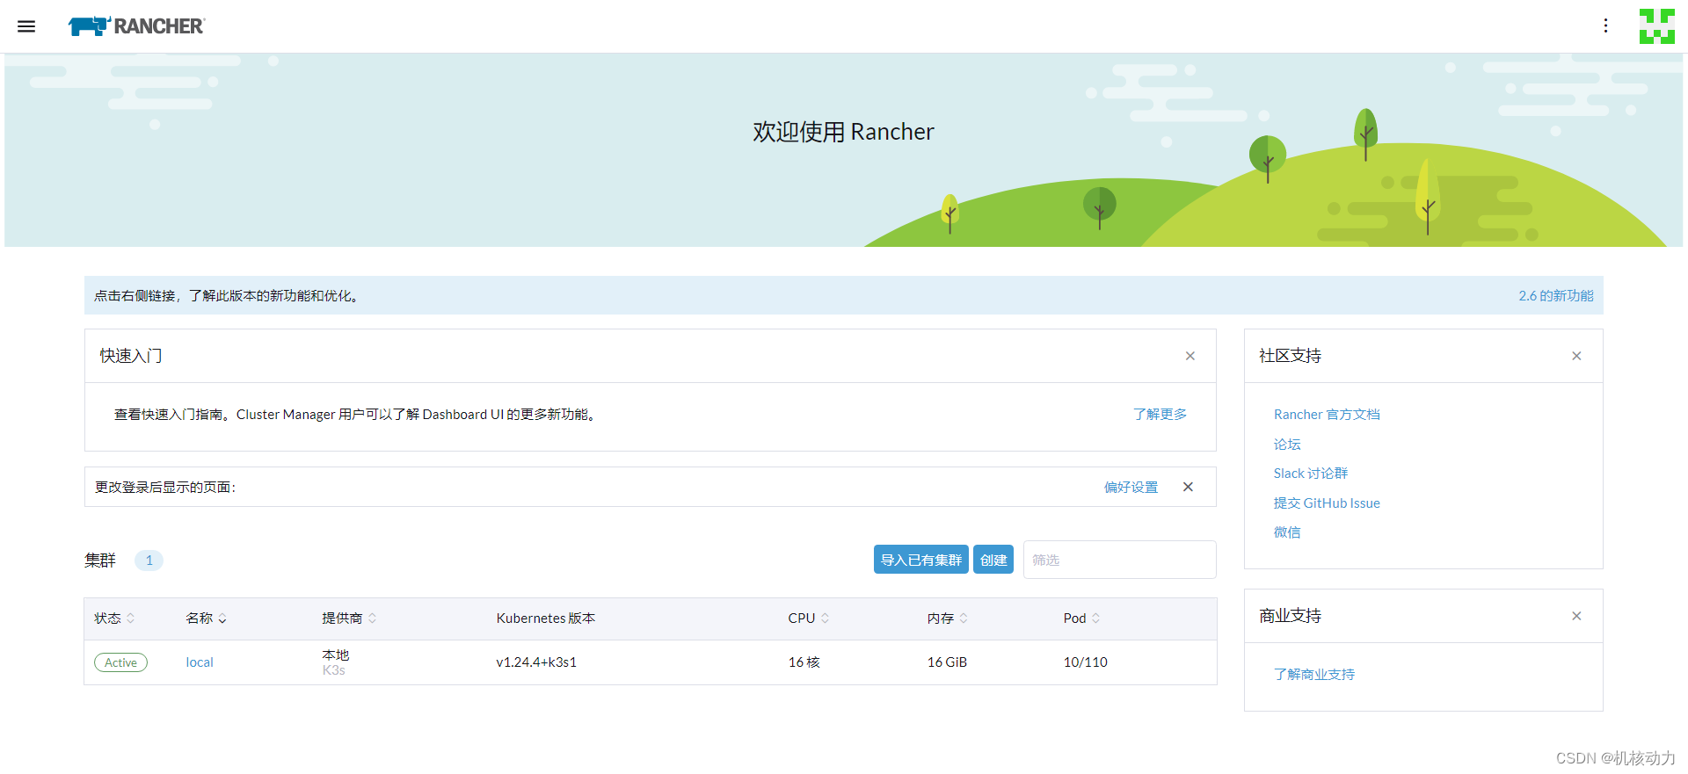1688x774 pixels.
Task: Click the 10/110 Pod cell
Action: [x=1085, y=662]
